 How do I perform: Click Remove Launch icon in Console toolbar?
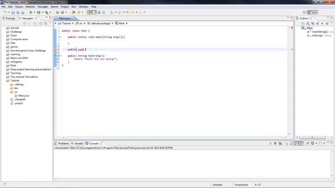click(x=275, y=143)
